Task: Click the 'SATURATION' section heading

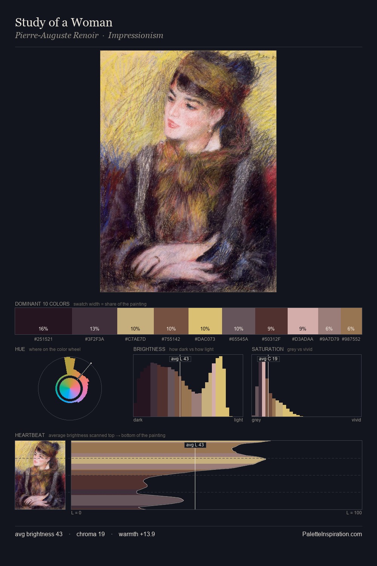Action: pyautogui.click(x=268, y=349)
